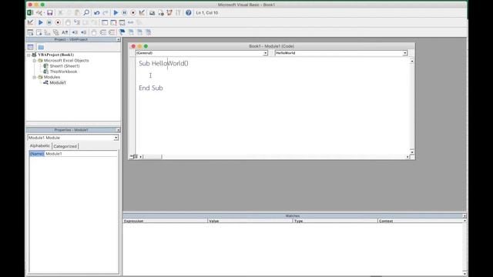This screenshot has width=493, height=277.
Task: Open the (General) object dropdown
Action: 265,53
